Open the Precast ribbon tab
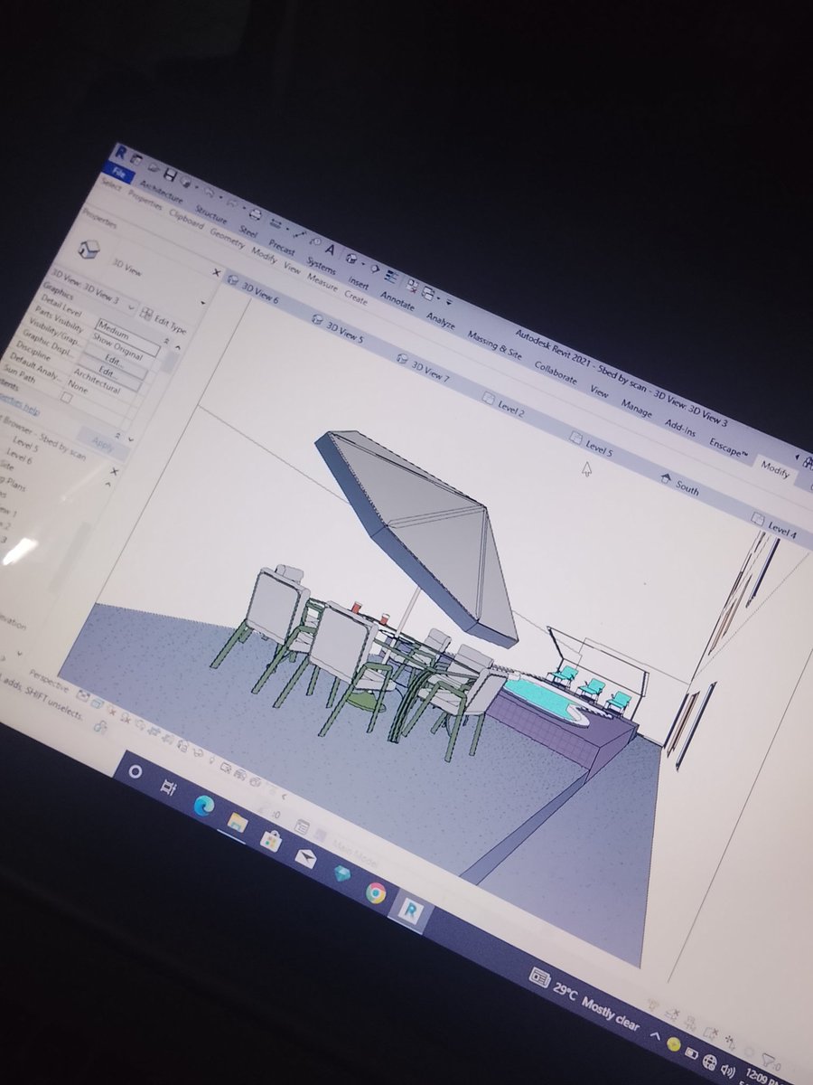Image resolution: width=813 pixels, height=1085 pixels. coord(282,246)
